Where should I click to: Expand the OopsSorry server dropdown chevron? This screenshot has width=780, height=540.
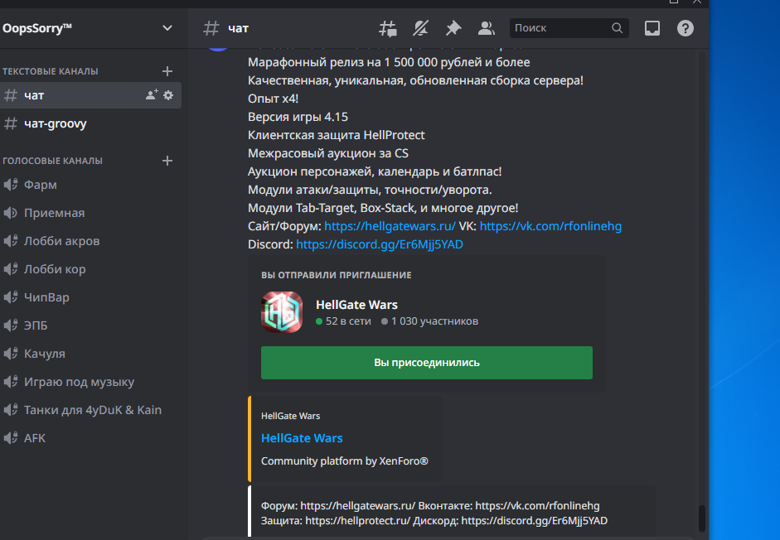[167, 28]
